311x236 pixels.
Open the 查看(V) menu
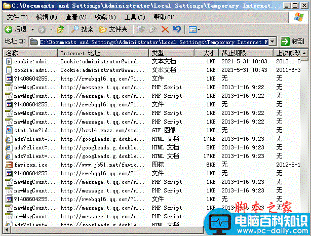point(76,17)
